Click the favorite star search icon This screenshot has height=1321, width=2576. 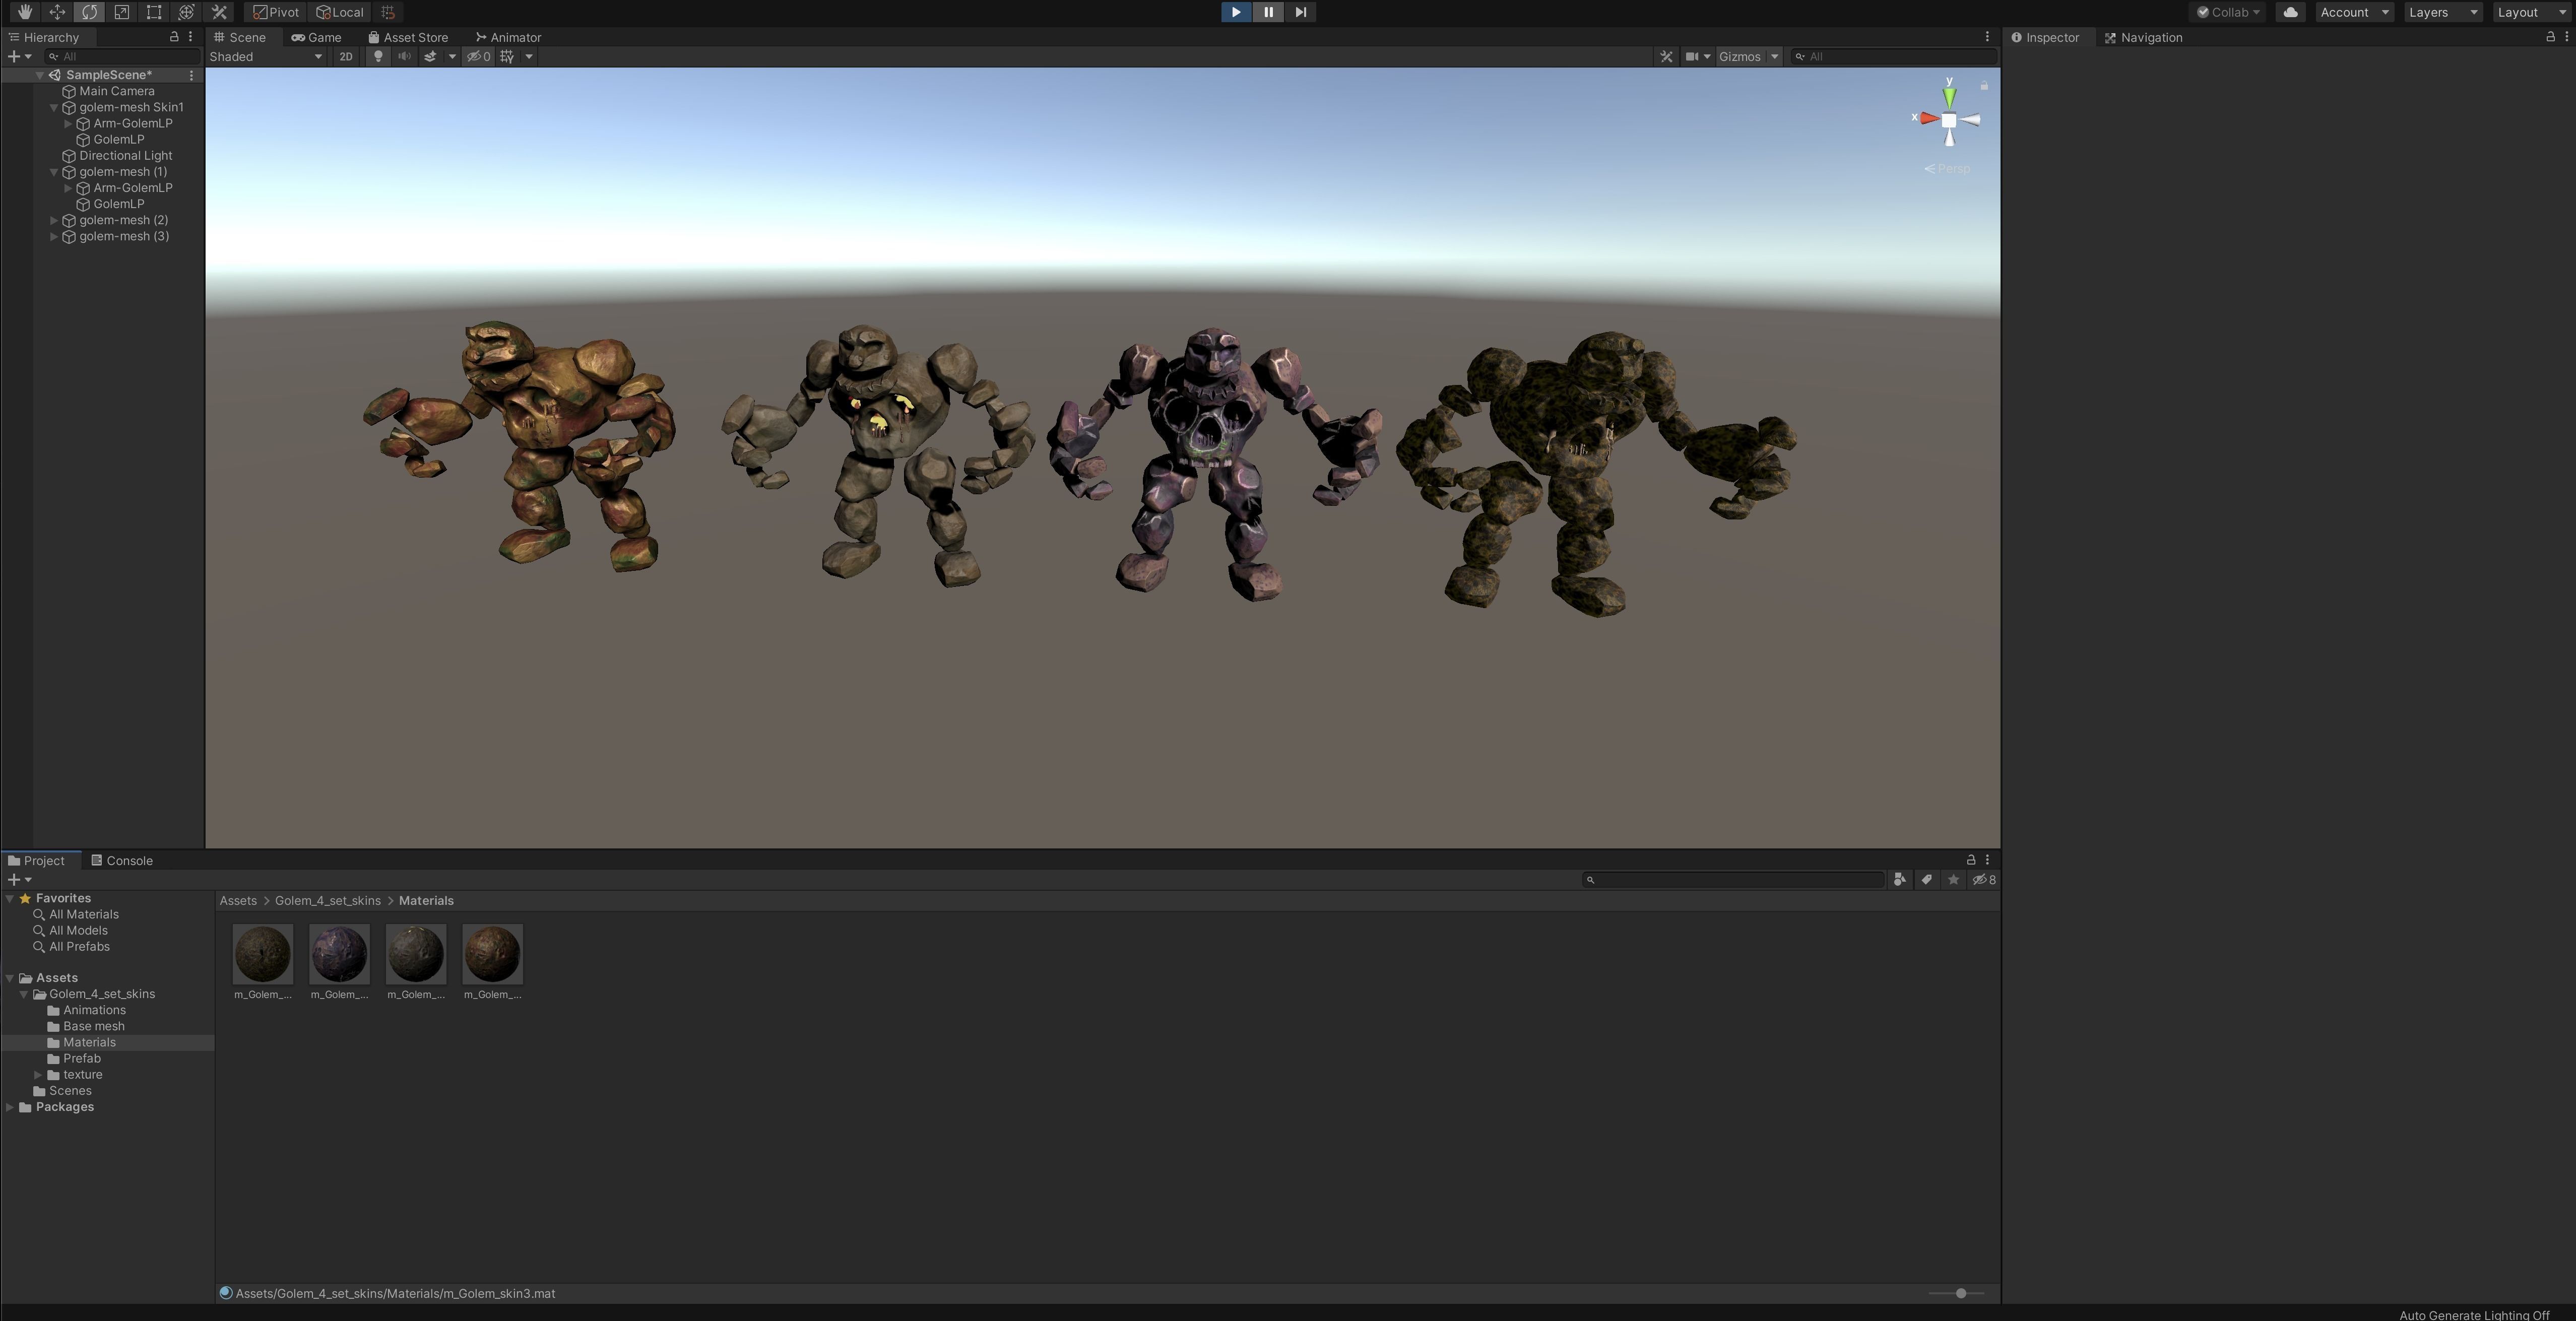[x=1953, y=880]
